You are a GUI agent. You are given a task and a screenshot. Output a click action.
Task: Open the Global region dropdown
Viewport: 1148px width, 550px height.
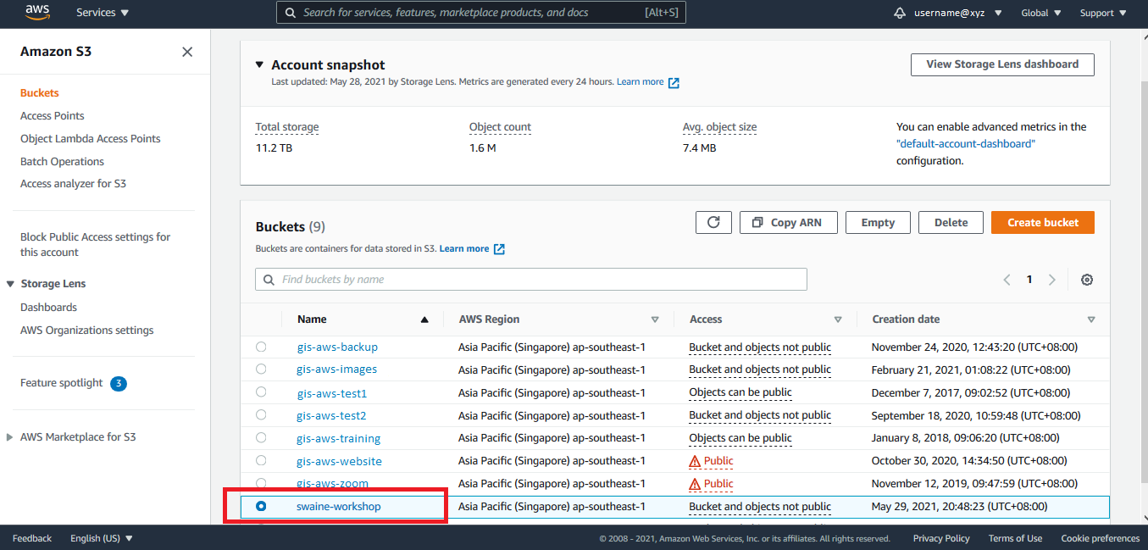(x=1040, y=13)
